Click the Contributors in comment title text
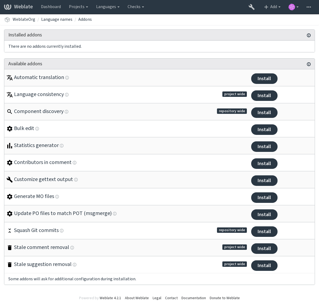This screenshot has width=319, height=307. [43, 162]
